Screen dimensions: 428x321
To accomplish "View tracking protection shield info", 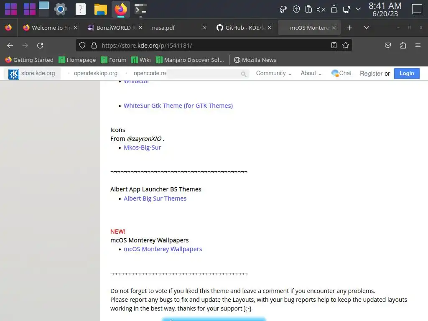I will point(82,45).
